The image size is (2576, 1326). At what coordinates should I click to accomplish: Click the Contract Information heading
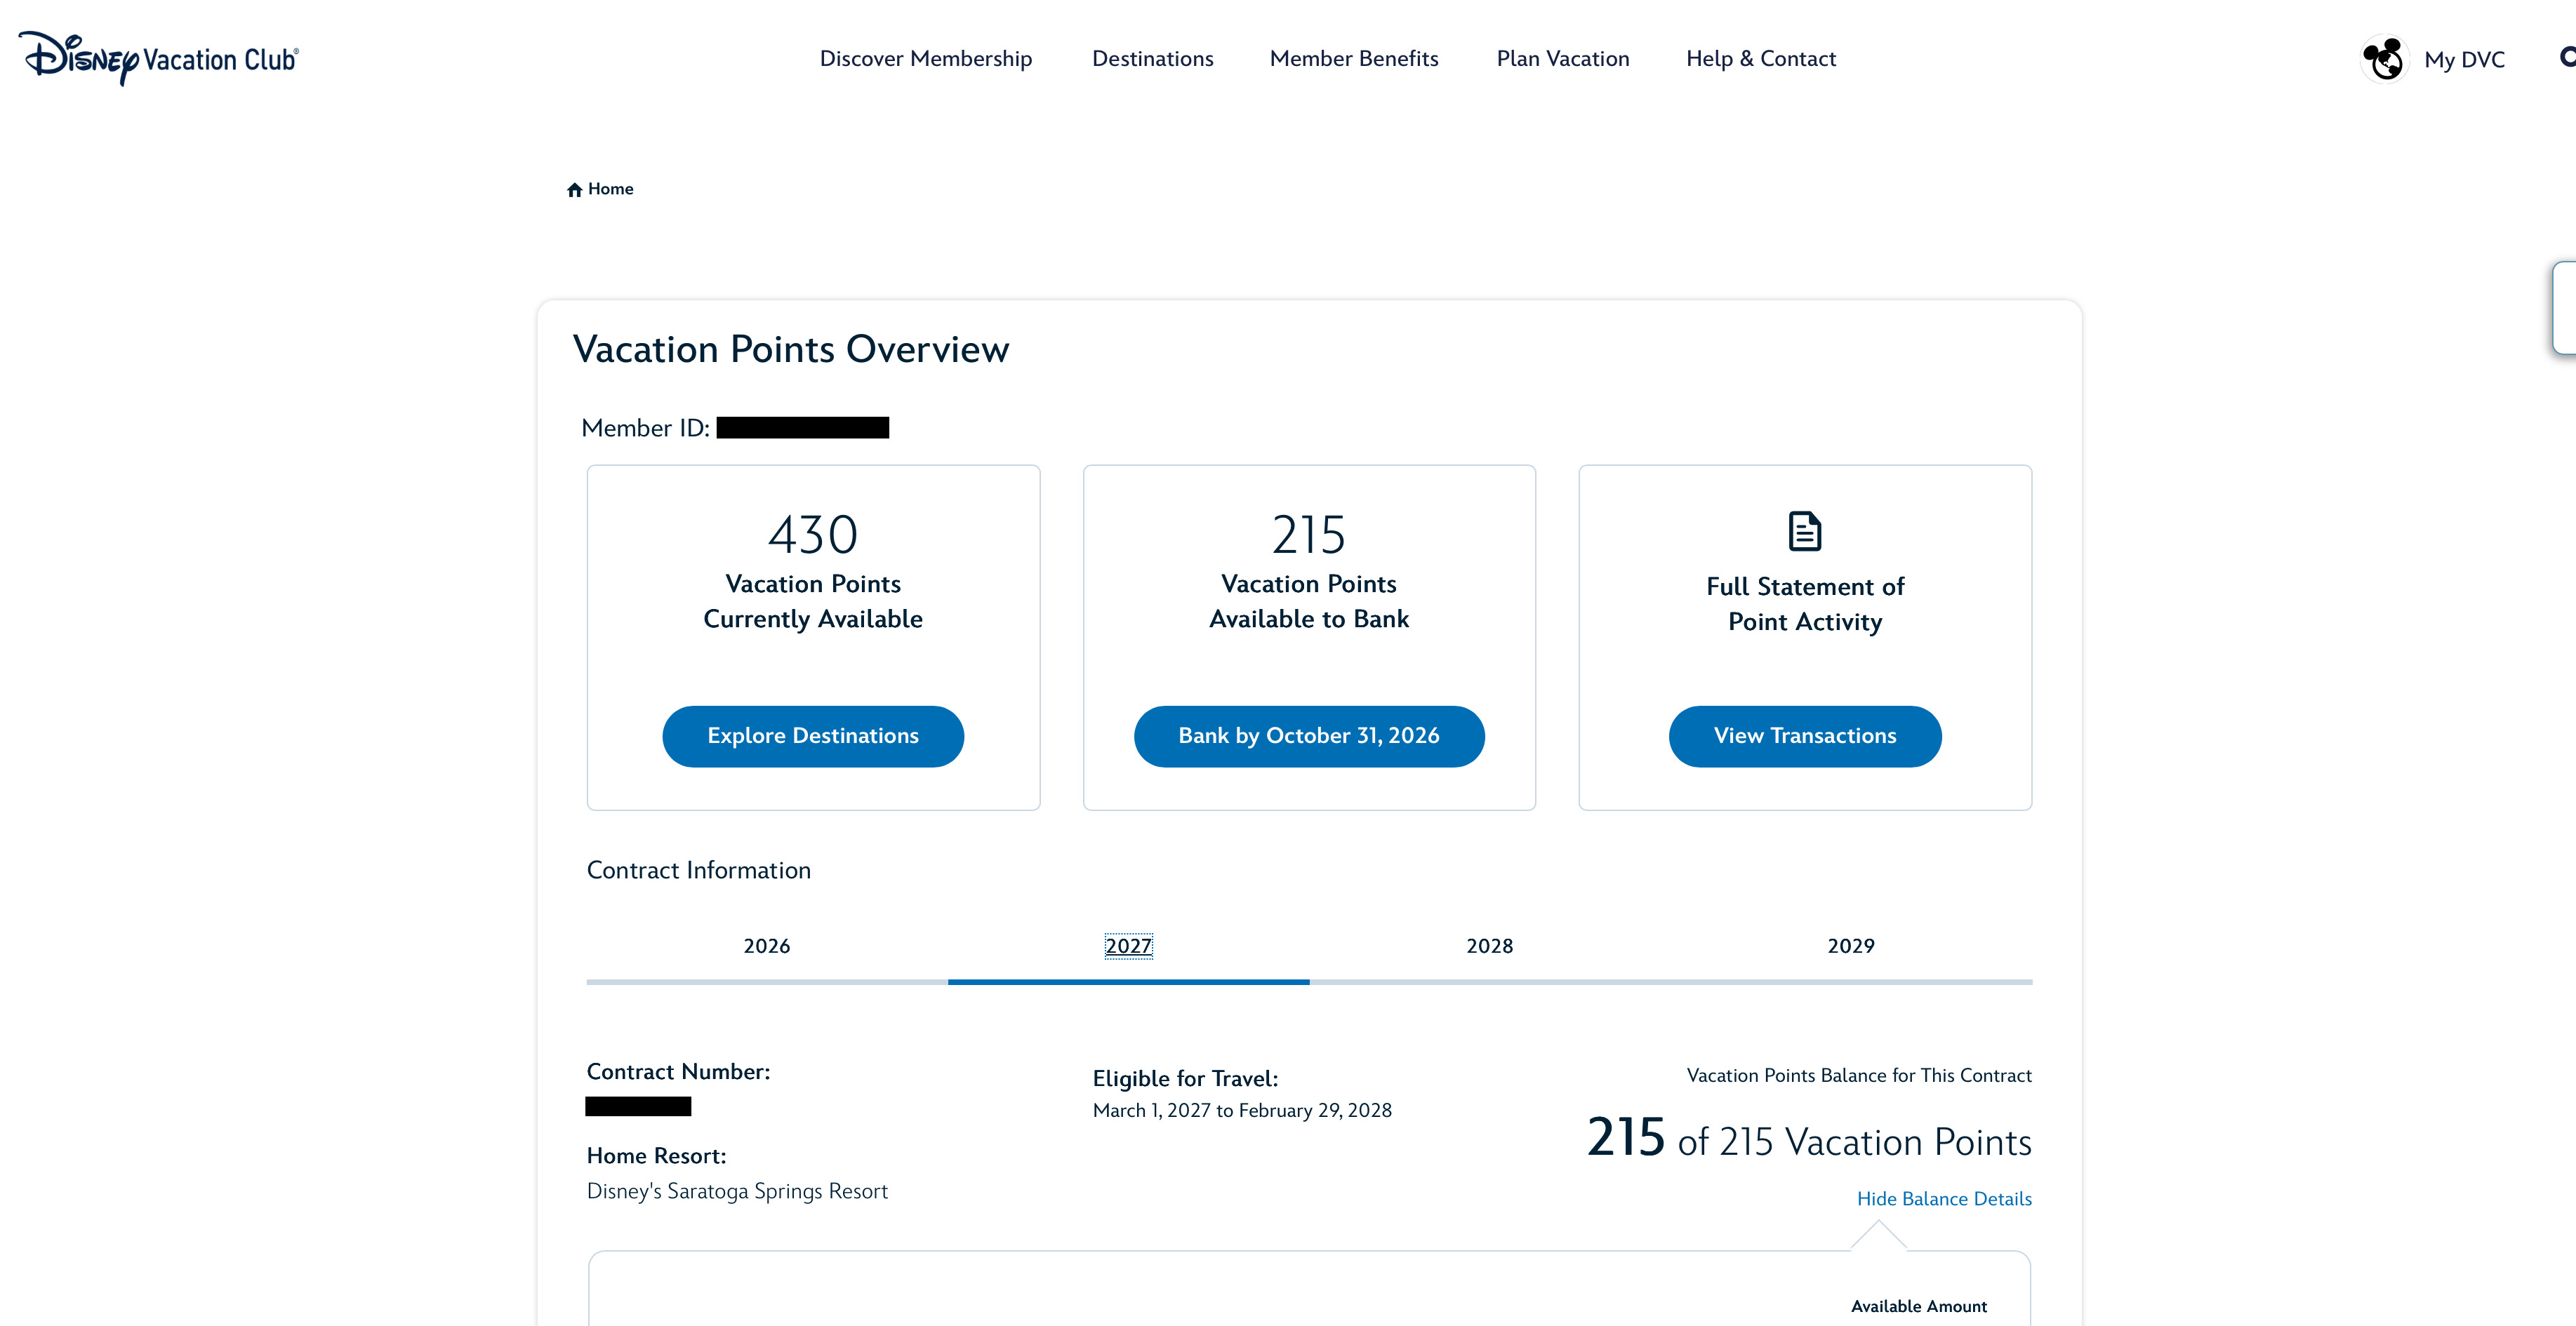tap(699, 871)
